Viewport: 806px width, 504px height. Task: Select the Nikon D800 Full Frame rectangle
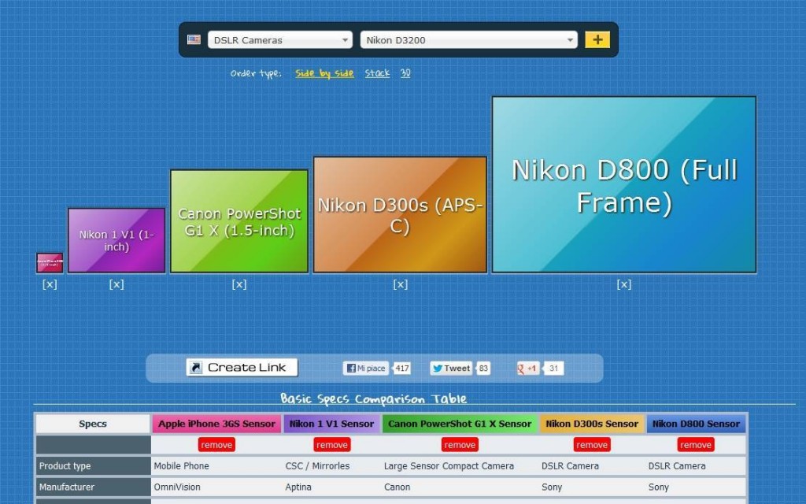coord(624,184)
